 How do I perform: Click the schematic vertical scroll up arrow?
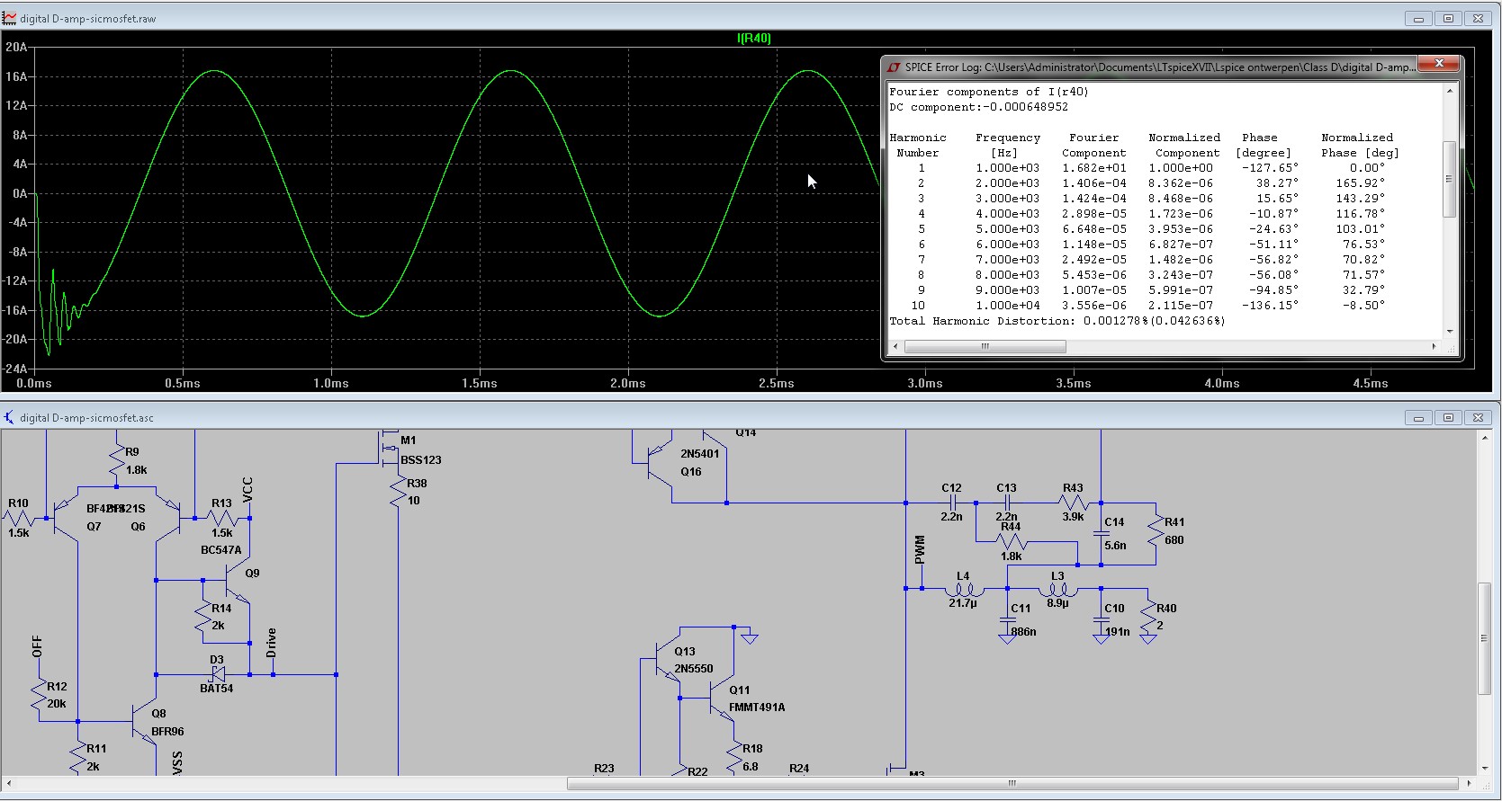click(1484, 438)
